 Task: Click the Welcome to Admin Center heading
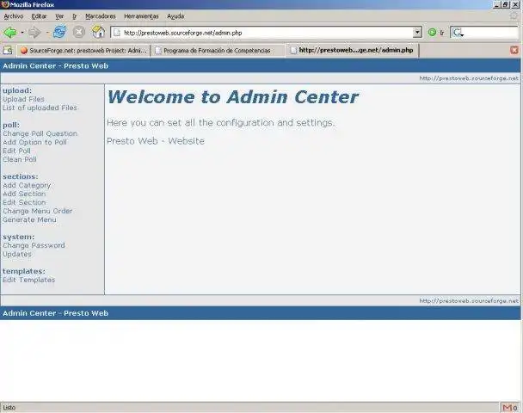[x=232, y=97]
